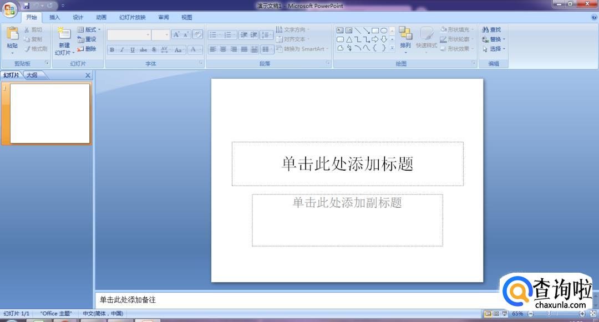Decrease the list indent level
This screenshot has height=322, width=599.
tap(243, 35)
